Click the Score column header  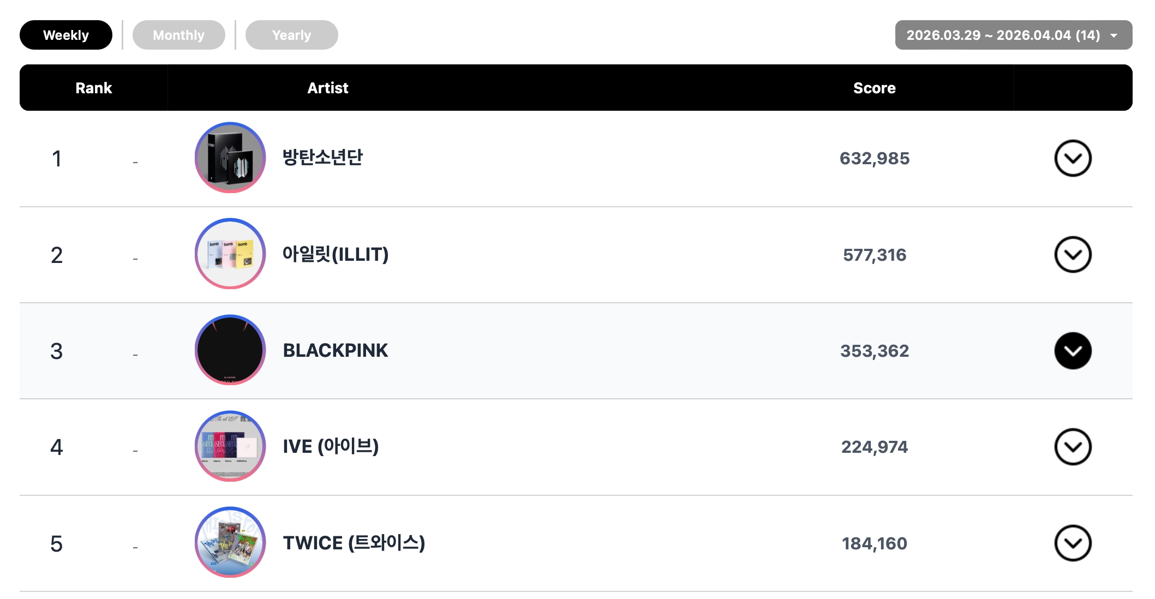click(x=874, y=88)
